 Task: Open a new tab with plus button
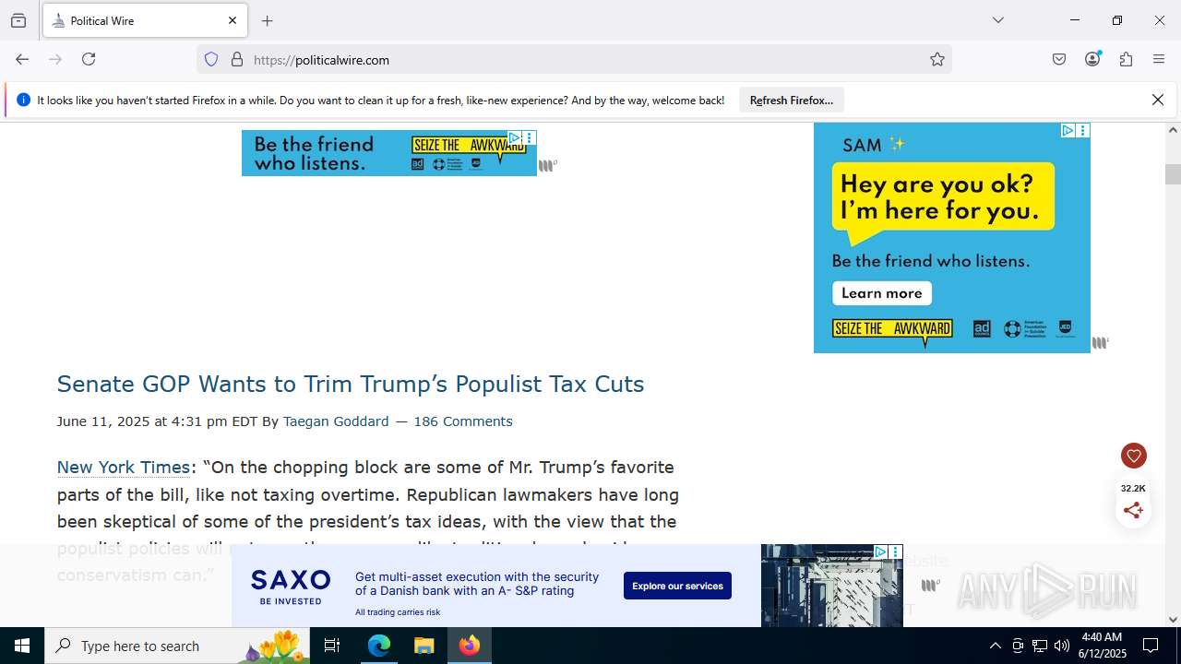click(268, 20)
